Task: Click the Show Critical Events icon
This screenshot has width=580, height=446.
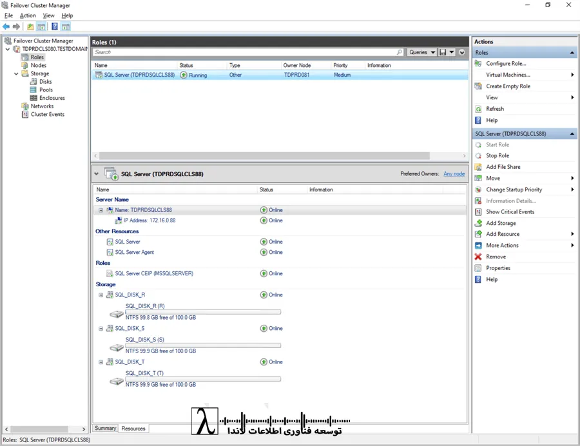Action: (x=478, y=212)
